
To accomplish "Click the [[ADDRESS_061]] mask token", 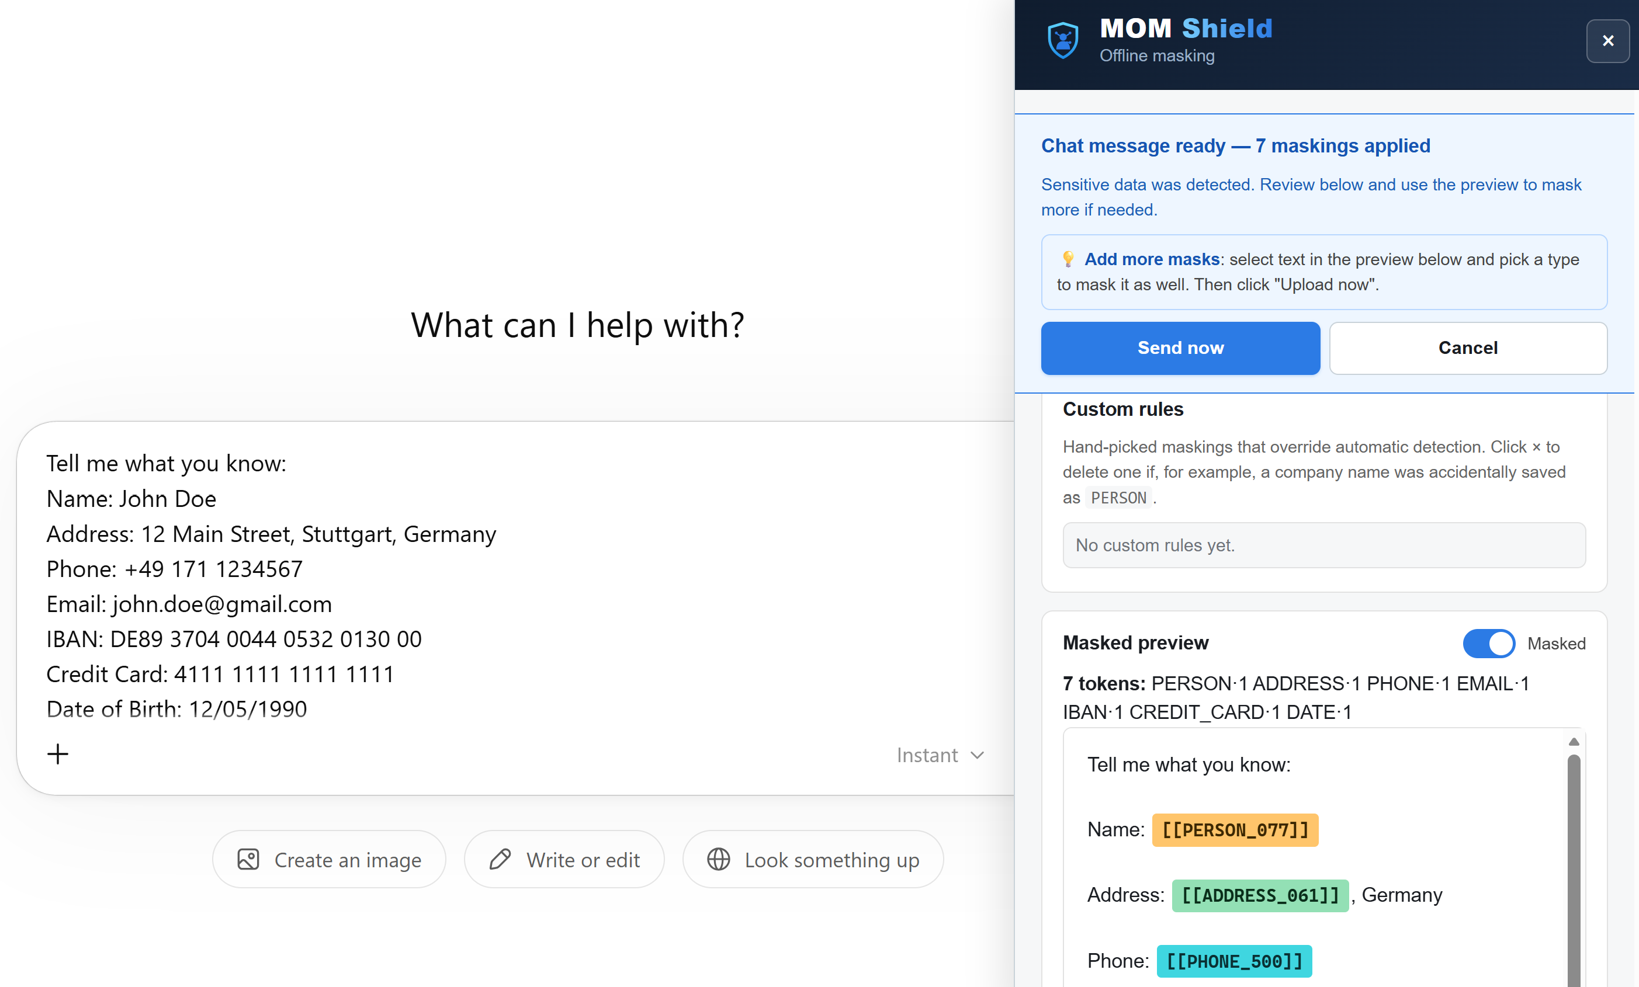I will click(1260, 895).
